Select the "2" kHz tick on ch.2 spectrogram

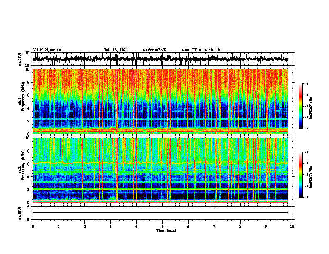(29, 190)
